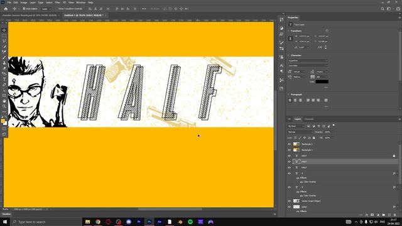Click the new group folder icon

pyautogui.click(x=384, y=215)
